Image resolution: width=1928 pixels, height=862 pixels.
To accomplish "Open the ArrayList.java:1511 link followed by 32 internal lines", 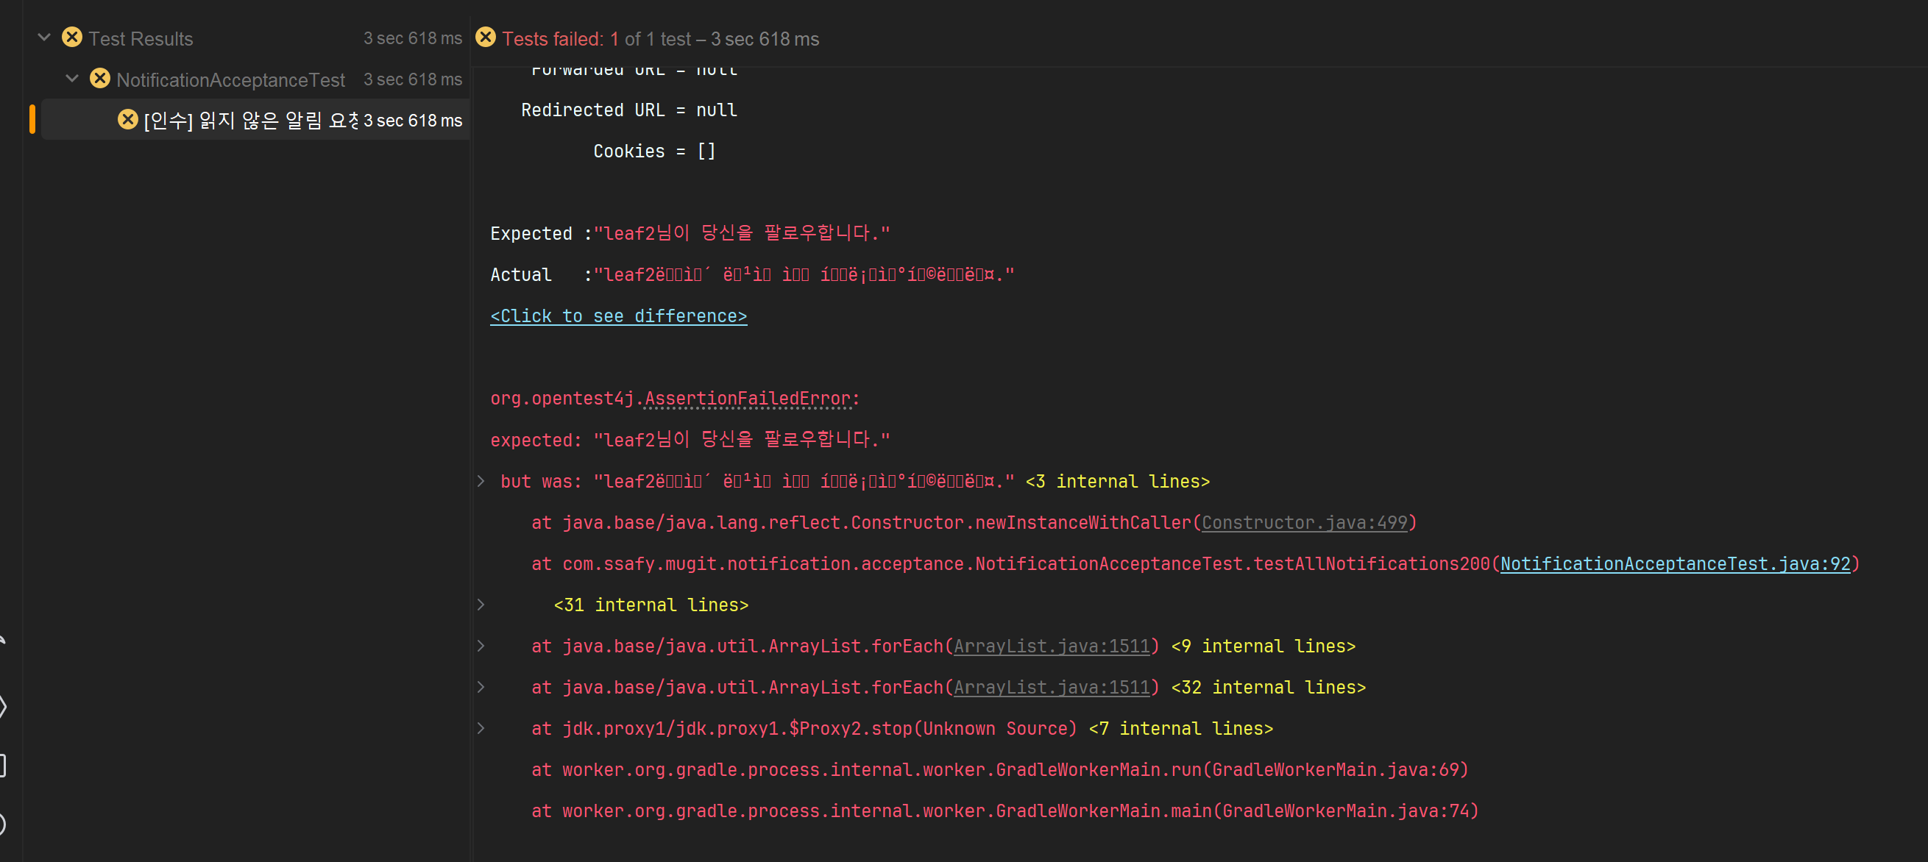I will (1051, 687).
